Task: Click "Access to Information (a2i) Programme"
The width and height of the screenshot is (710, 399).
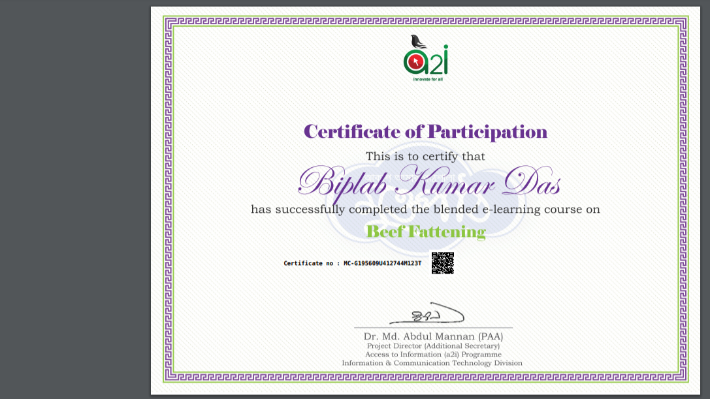Action: [433, 355]
